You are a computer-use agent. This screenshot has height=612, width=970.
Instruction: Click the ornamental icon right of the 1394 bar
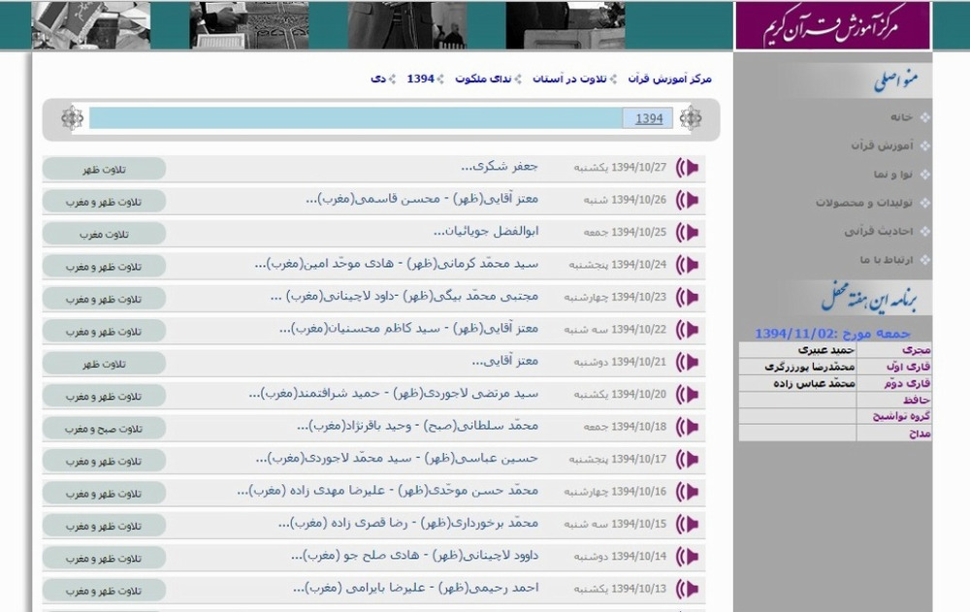(691, 118)
